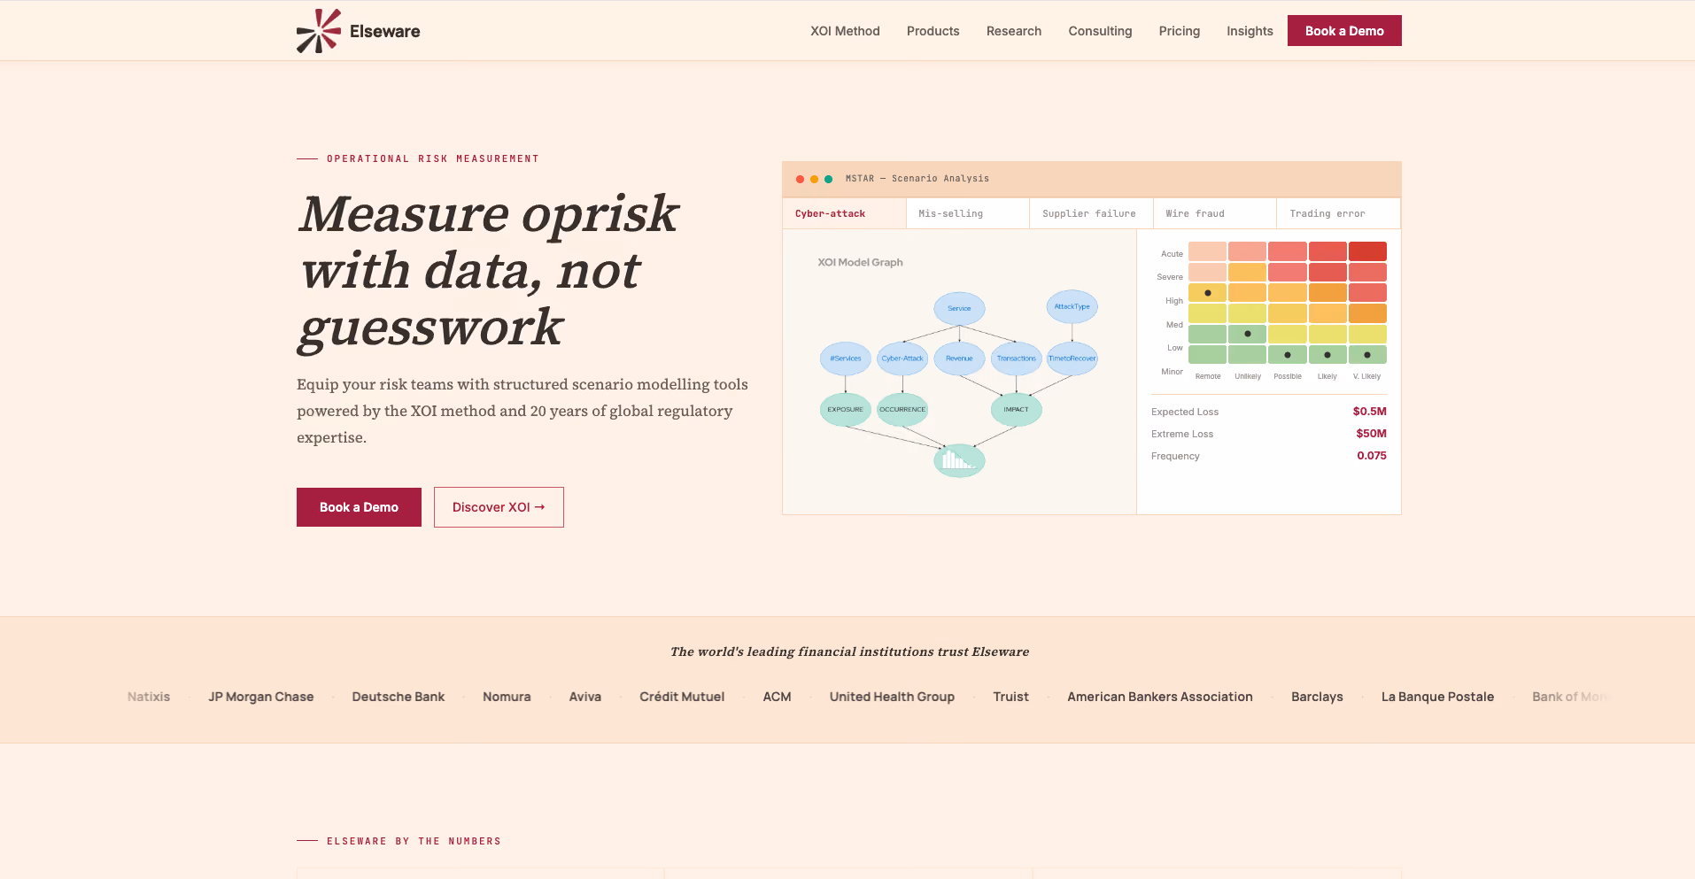Click the OCCURRENCE node
The image size is (1695, 879).
coord(902,409)
